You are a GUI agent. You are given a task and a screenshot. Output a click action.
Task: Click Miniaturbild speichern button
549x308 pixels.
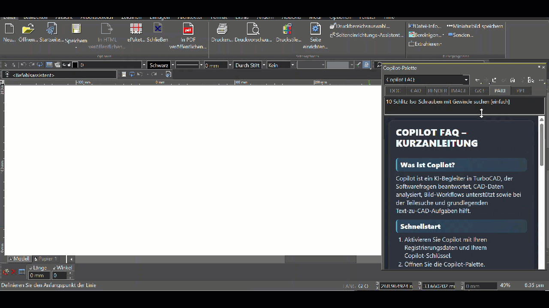tap(475, 26)
